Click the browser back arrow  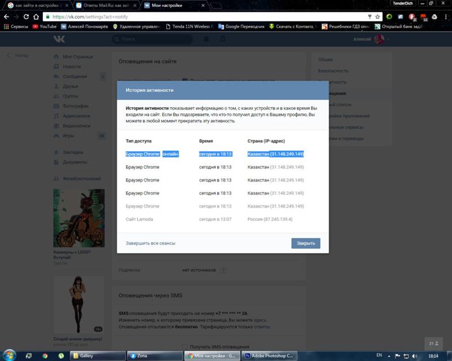click(6, 17)
